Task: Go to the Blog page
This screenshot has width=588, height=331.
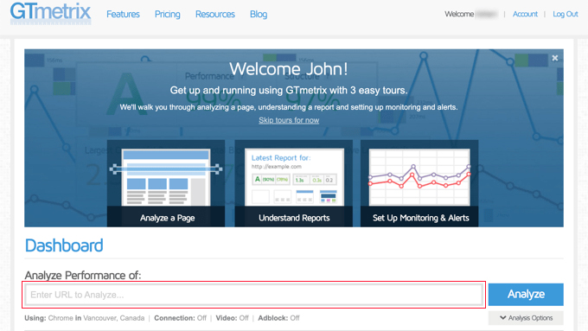Action: click(x=259, y=14)
